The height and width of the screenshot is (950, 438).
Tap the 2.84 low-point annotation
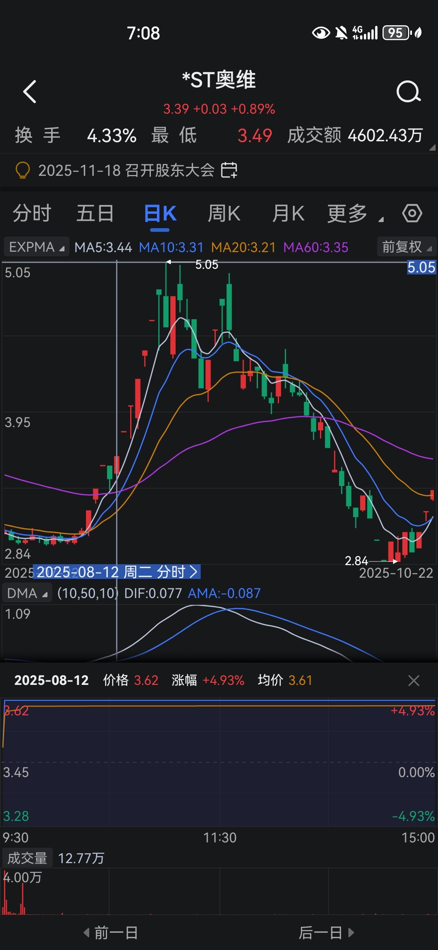click(x=356, y=561)
